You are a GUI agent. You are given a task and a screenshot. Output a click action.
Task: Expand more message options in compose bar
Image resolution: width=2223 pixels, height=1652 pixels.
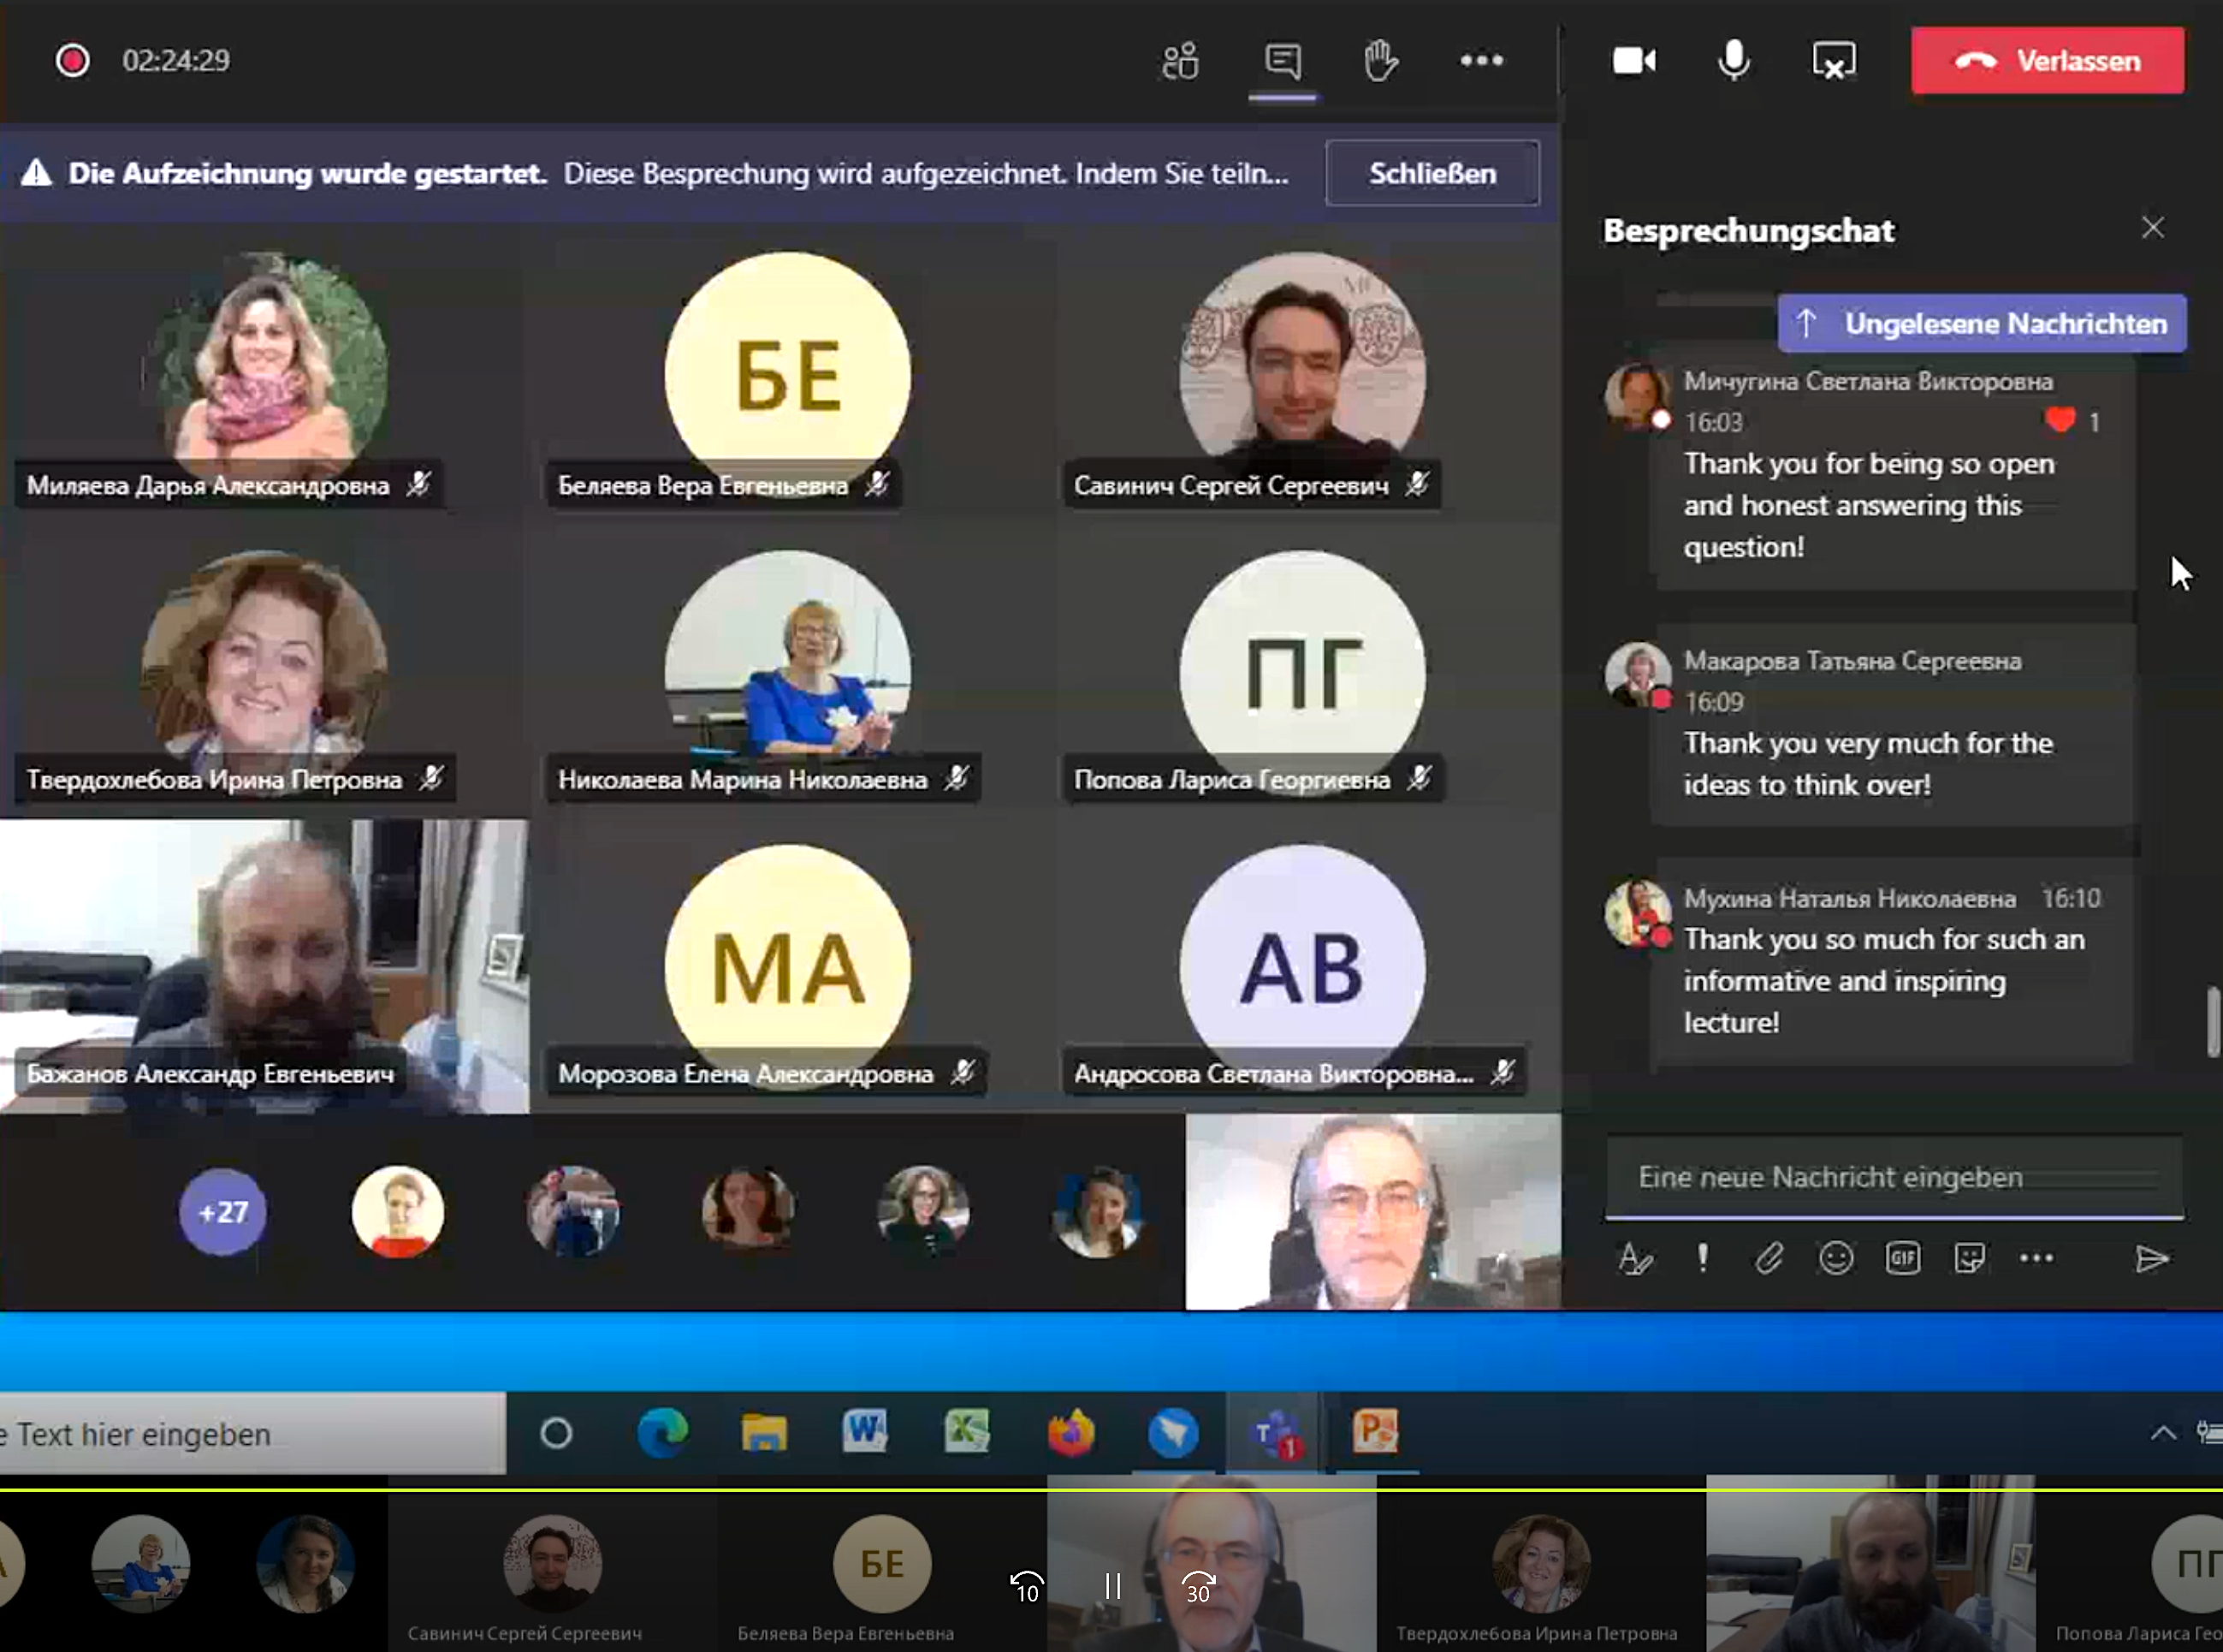click(x=2036, y=1258)
